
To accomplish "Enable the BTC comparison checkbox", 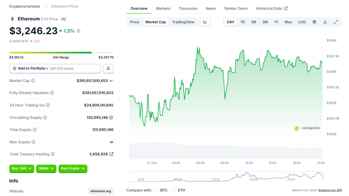I will (156, 190).
